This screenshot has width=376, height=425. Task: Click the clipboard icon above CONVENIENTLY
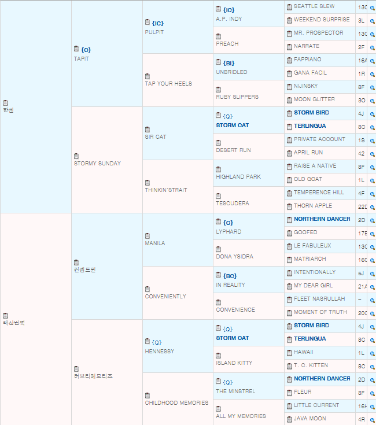click(147, 289)
